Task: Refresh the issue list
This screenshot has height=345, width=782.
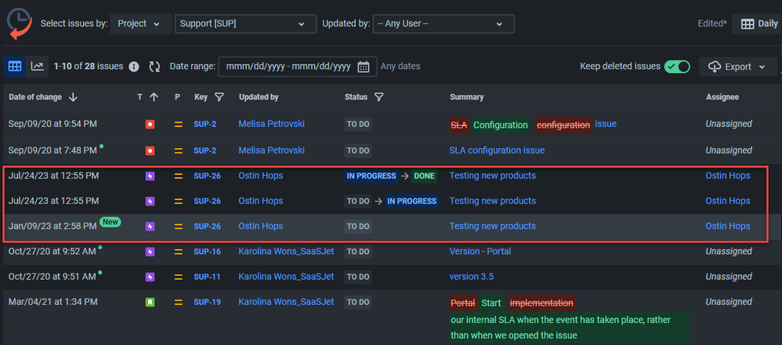Action: [154, 67]
